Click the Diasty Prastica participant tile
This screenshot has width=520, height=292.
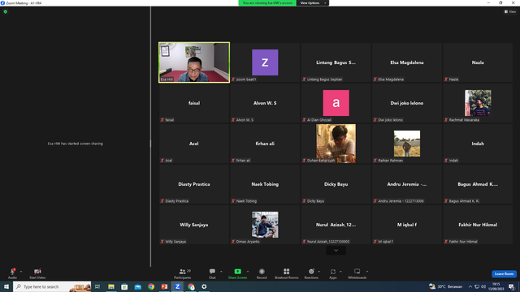coord(194,184)
